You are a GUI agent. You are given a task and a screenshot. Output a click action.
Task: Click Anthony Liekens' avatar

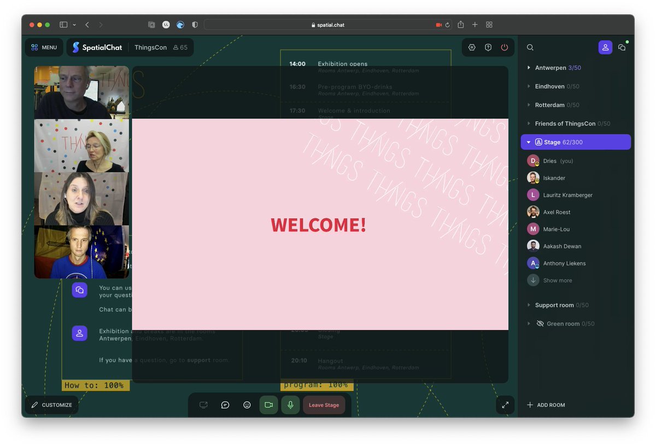click(x=533, y=263)
